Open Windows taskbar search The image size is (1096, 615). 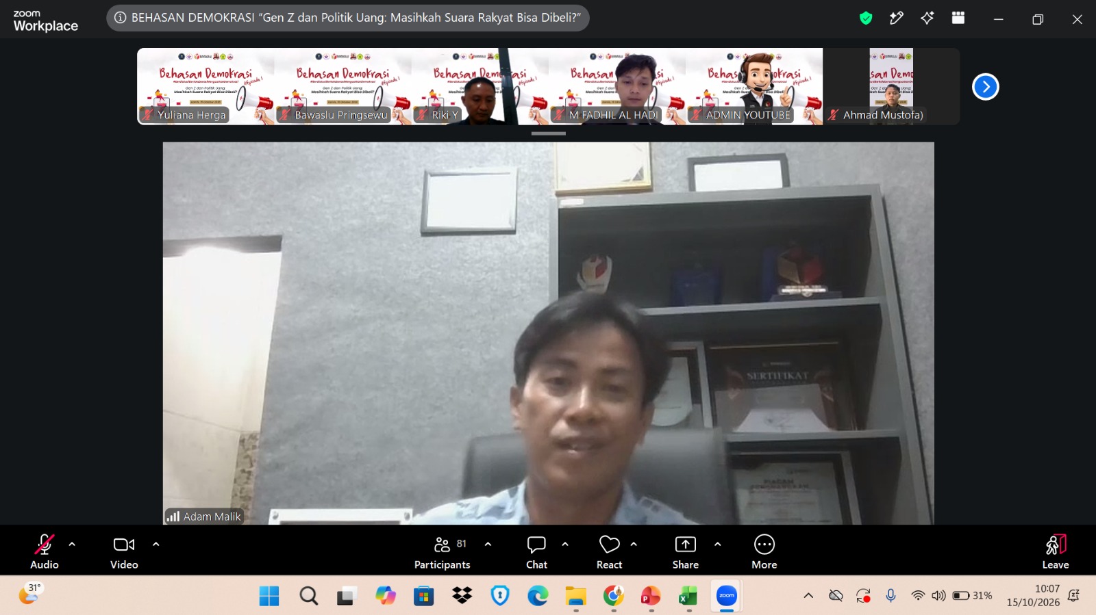(x=309, y=597)
